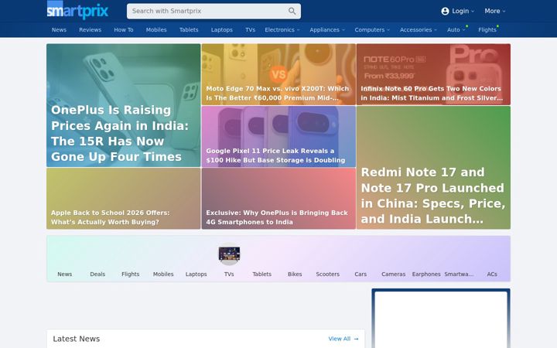Open the More dropdown menu

pyautogui.click(x=495, y=11)
